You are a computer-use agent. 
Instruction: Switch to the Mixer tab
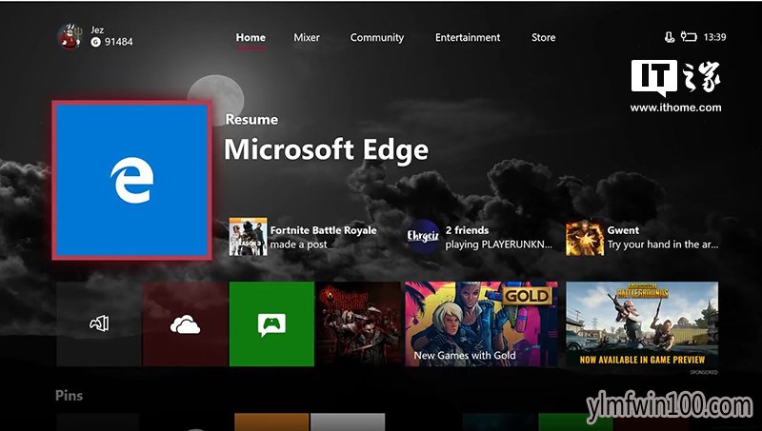307,37
